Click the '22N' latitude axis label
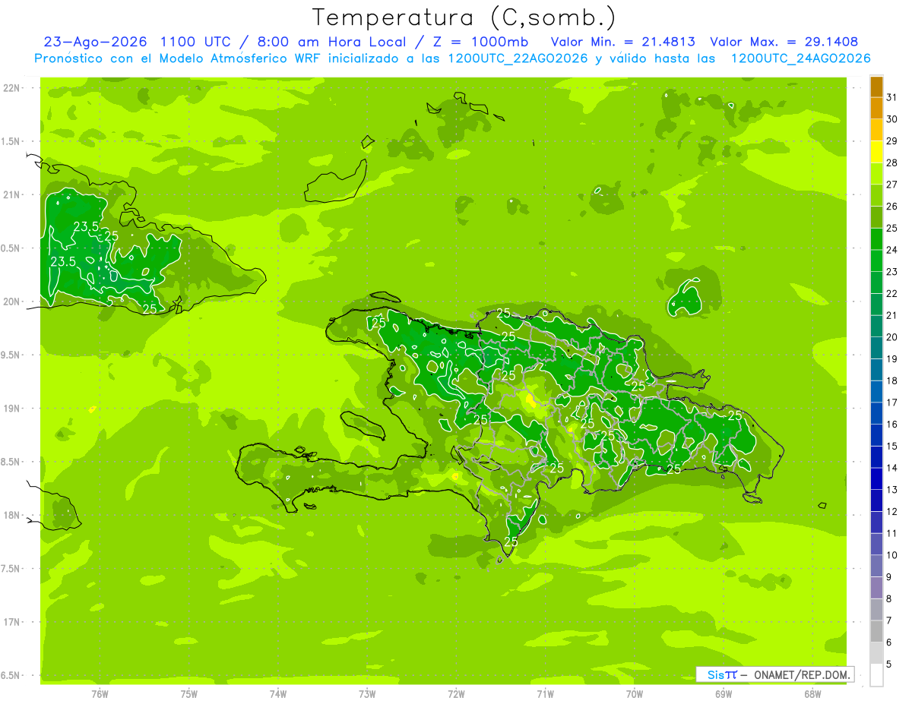Screen dimensions: 912x704 coord(12,88)
